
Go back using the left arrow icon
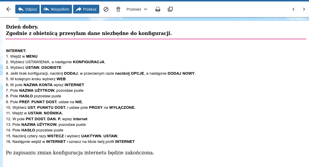(9, 9)
